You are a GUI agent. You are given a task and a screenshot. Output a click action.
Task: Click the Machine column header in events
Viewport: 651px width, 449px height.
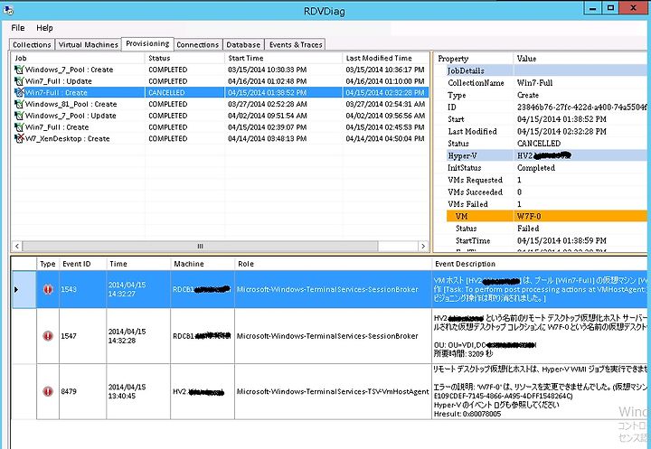click(x=203, y=264)
